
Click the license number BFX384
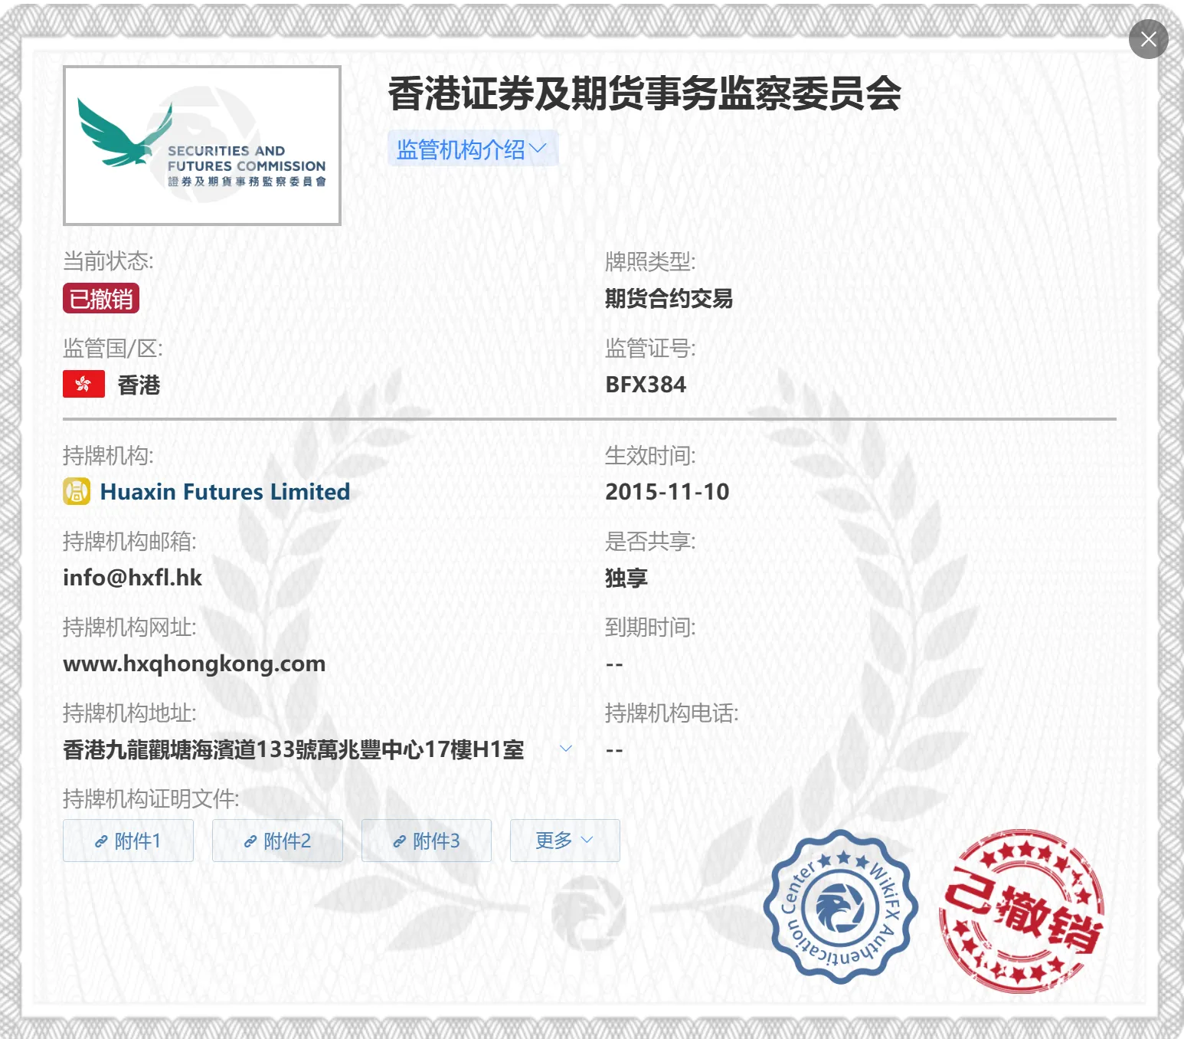(x=646, y=385)
